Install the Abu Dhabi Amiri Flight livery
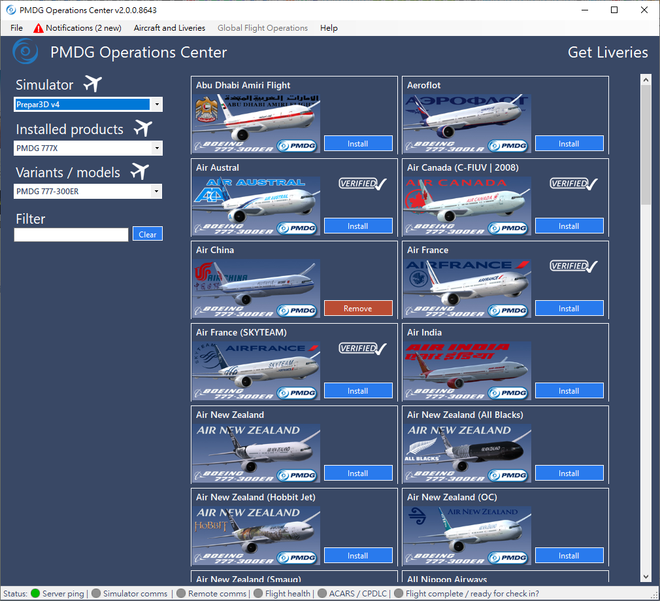 [358, 144]
